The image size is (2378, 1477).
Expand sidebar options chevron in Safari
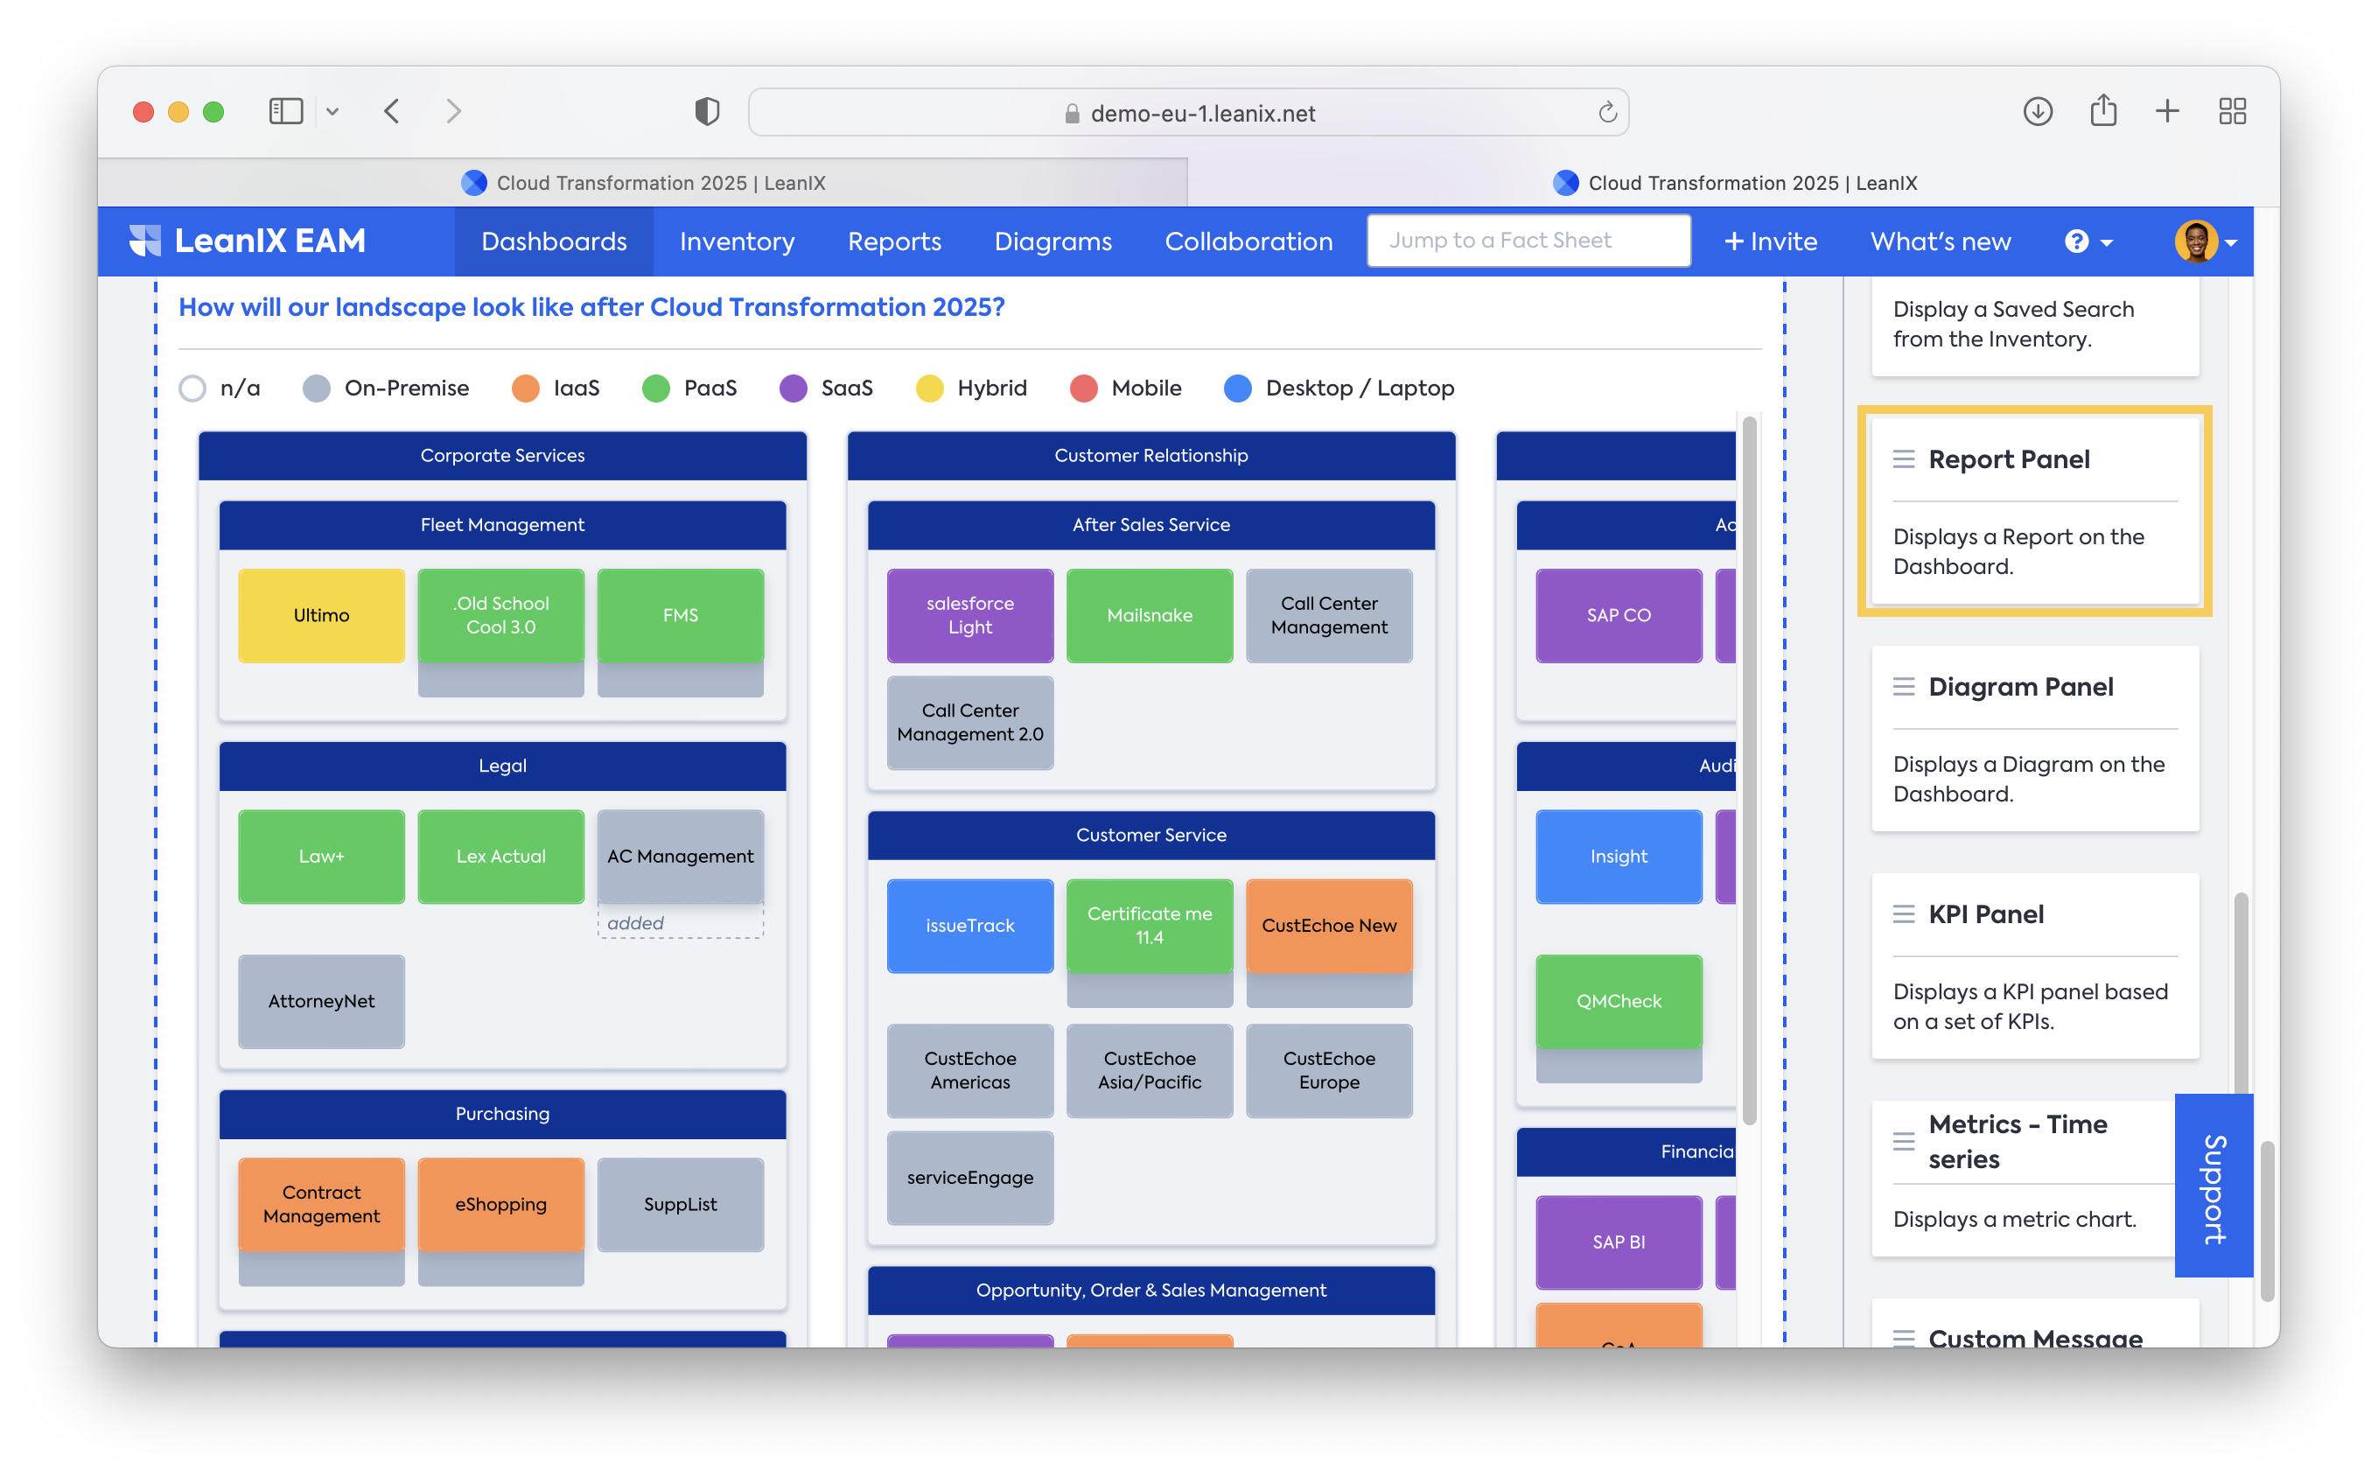click(332, 111)
